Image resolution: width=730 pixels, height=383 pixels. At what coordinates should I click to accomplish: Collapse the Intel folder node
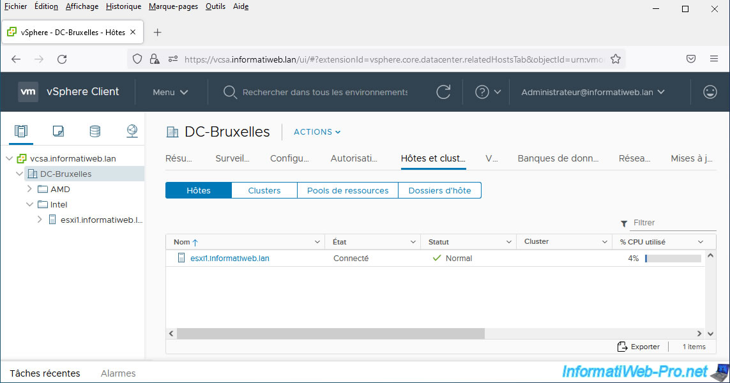click(30, 204)
